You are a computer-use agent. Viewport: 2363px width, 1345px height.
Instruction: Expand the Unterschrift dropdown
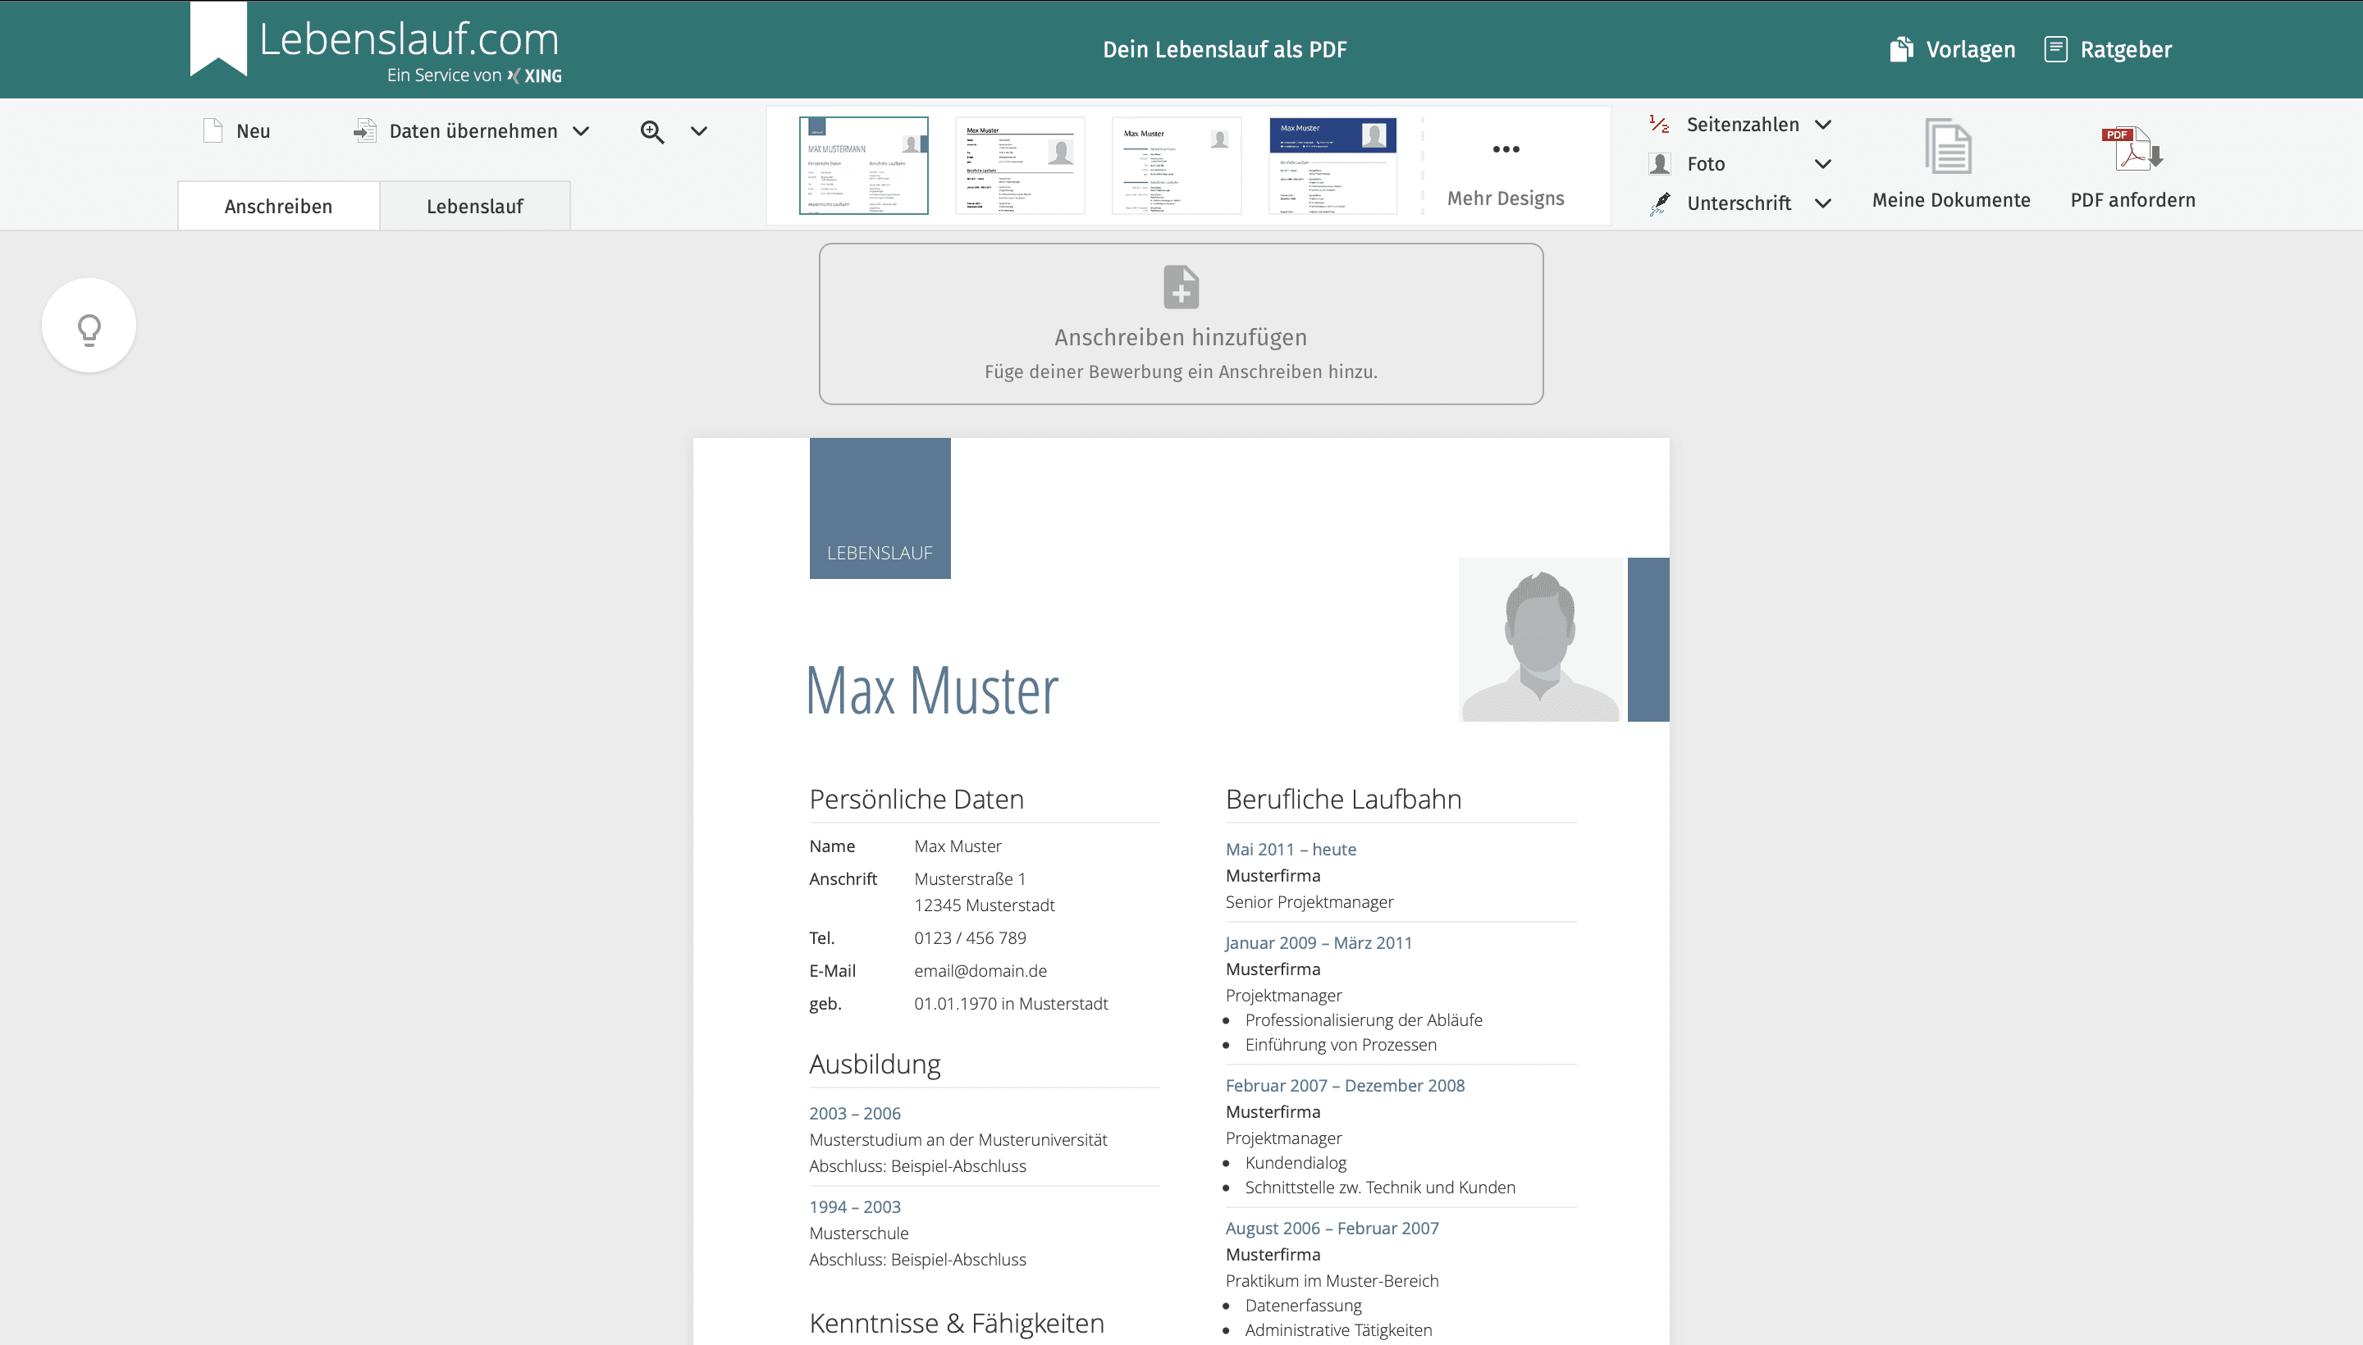tap(1822, 203)
